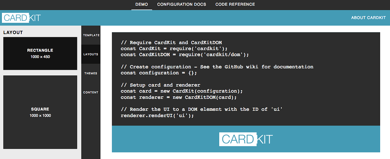The height and width of the screenshot is (159, 390).
Task: Open the TEMPLATE sidebar section
Action: (91, 35)
